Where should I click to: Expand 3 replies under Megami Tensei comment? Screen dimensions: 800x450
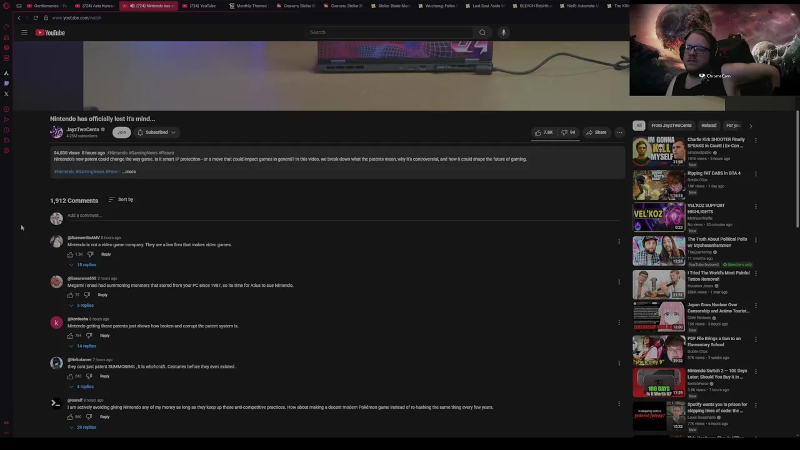coord(81,306)
